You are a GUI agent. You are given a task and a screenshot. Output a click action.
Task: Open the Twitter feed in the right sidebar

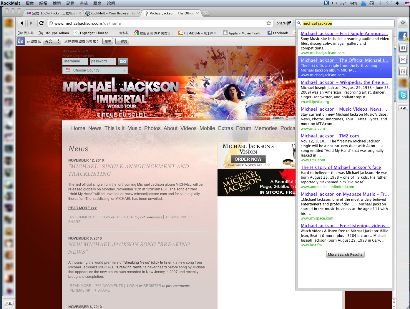[x=403, y=95]
